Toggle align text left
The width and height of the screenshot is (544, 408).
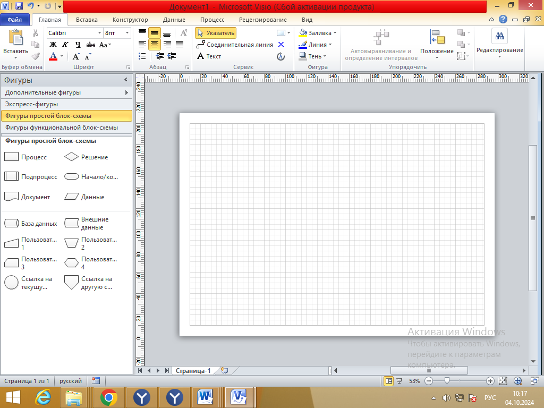(142, 45)
